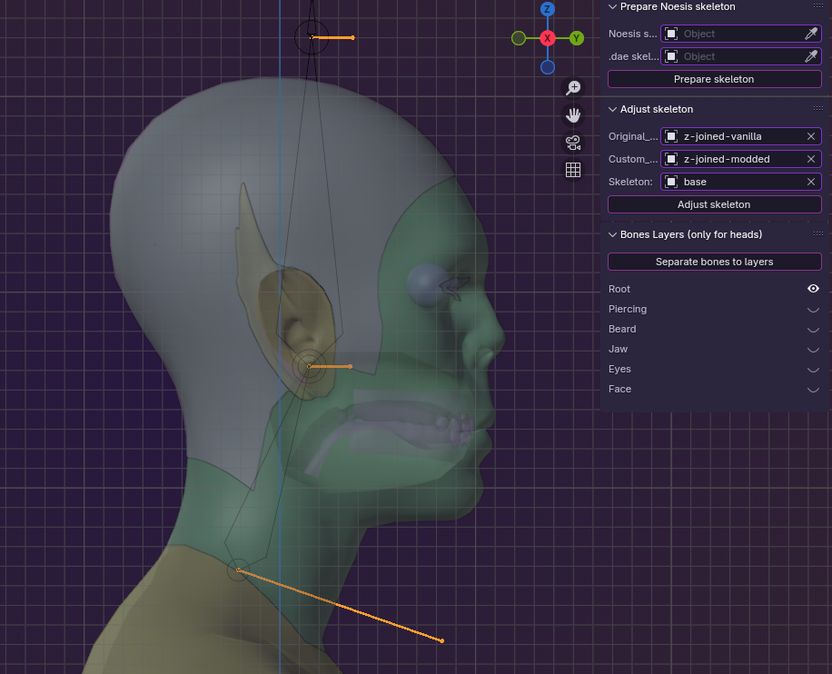Click the red X axis ball on the gizmo
This screenshot has height=674, width=832.
547,38
